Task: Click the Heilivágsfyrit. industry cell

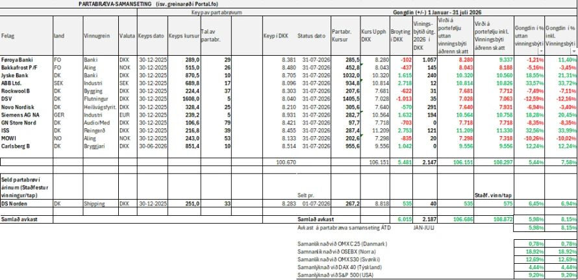Action: (100, 107)
